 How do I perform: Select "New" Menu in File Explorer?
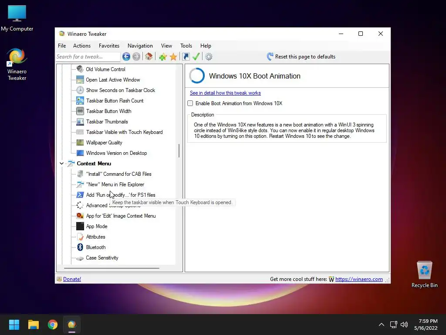pyautogui.click(x=115, y=185)
